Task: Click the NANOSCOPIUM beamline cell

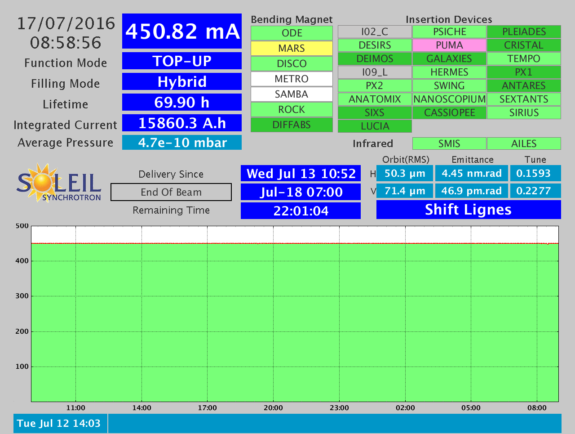Action: (449, 99)
